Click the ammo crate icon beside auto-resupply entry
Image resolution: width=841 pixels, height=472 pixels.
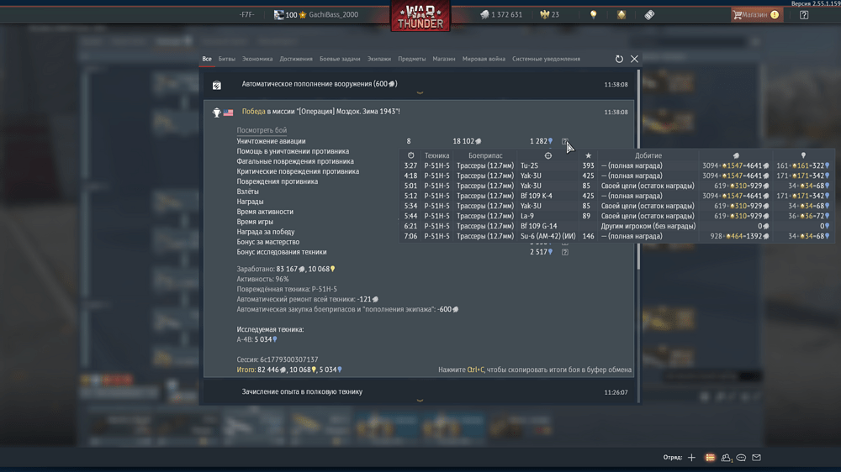(x=217, y=85)
